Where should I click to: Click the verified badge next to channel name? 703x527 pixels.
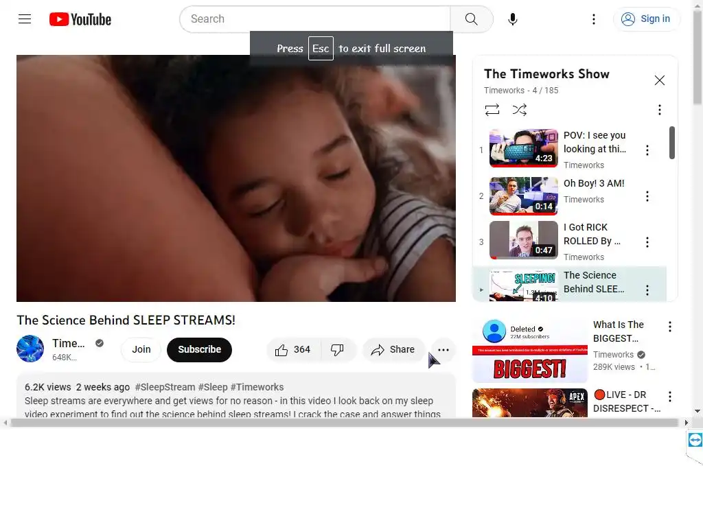[x=100, y=343]
